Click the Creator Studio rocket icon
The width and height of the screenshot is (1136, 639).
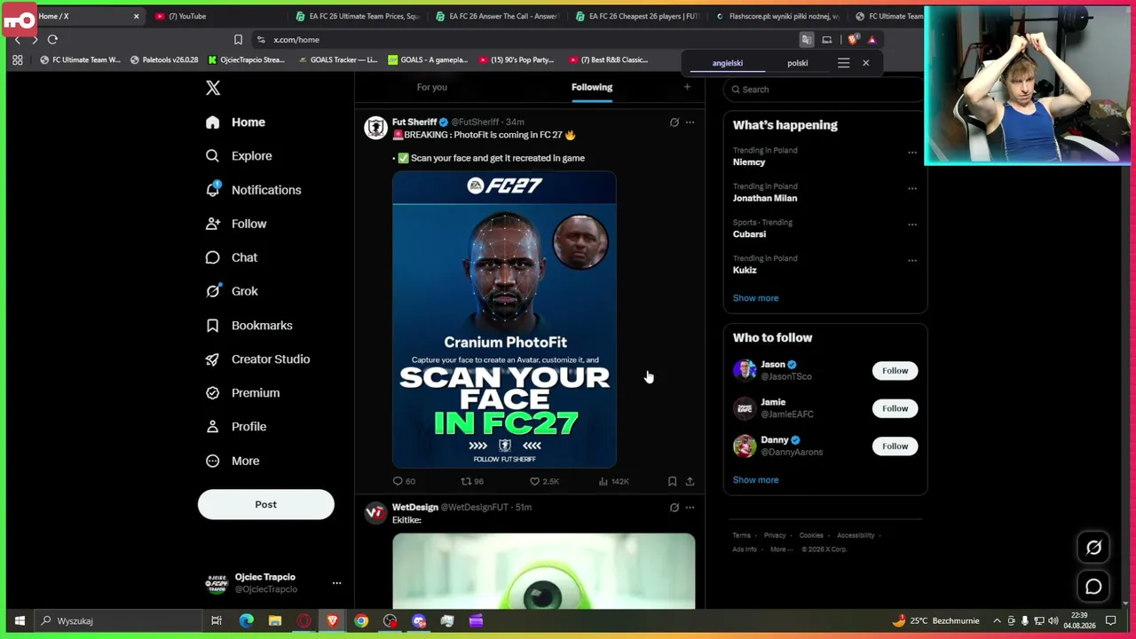[x=213, y=359]
